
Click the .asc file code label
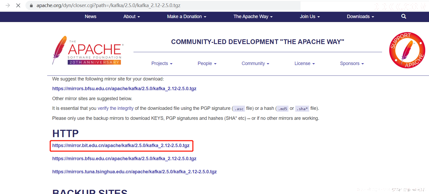pyautogui.click(x=239, y=109)
